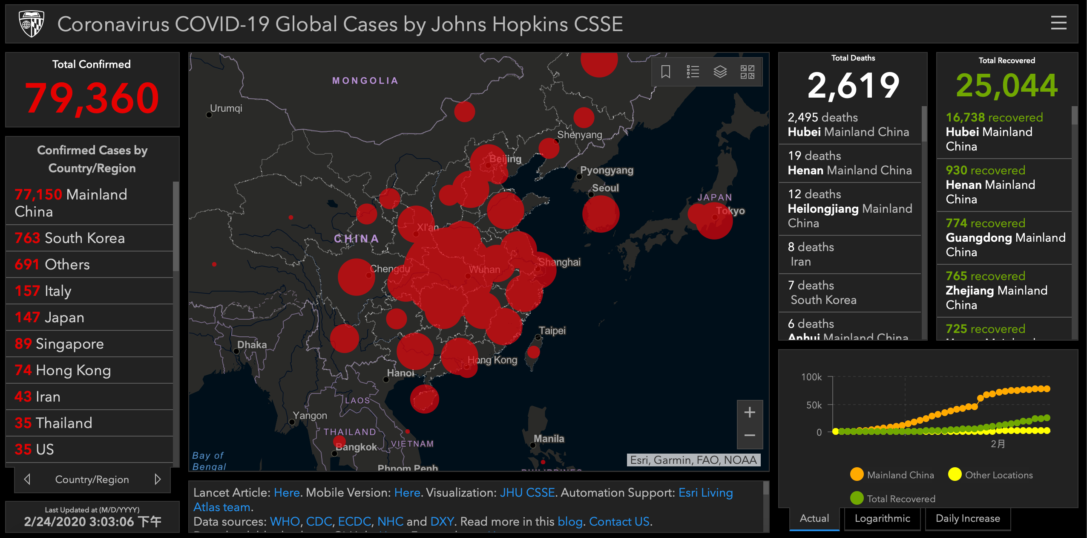The height and width of the screenshot is (538, 1087).
Task: Click '774 recovered Guangdong' entry
Action: pos(1004,237)
